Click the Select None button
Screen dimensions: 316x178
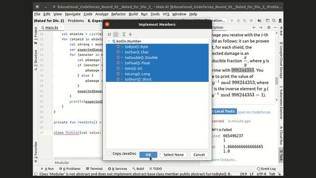pos(173,155)
